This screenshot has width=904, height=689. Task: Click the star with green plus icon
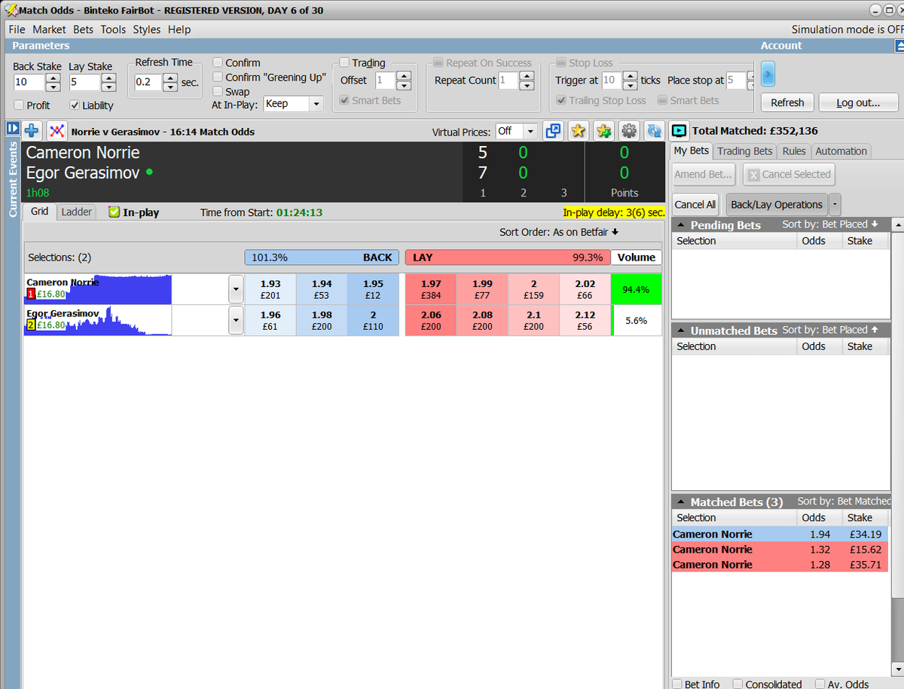click(x=603, y=131)
